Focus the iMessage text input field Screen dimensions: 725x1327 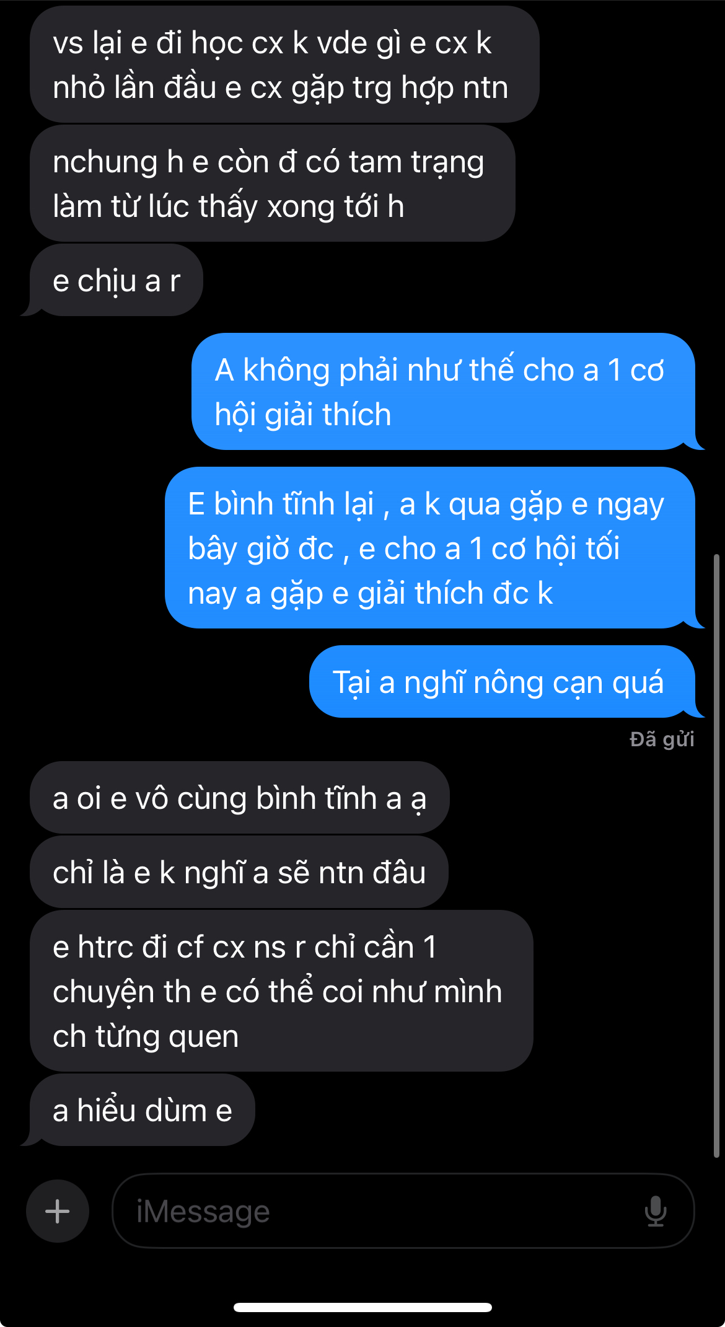pos(403,1211)
